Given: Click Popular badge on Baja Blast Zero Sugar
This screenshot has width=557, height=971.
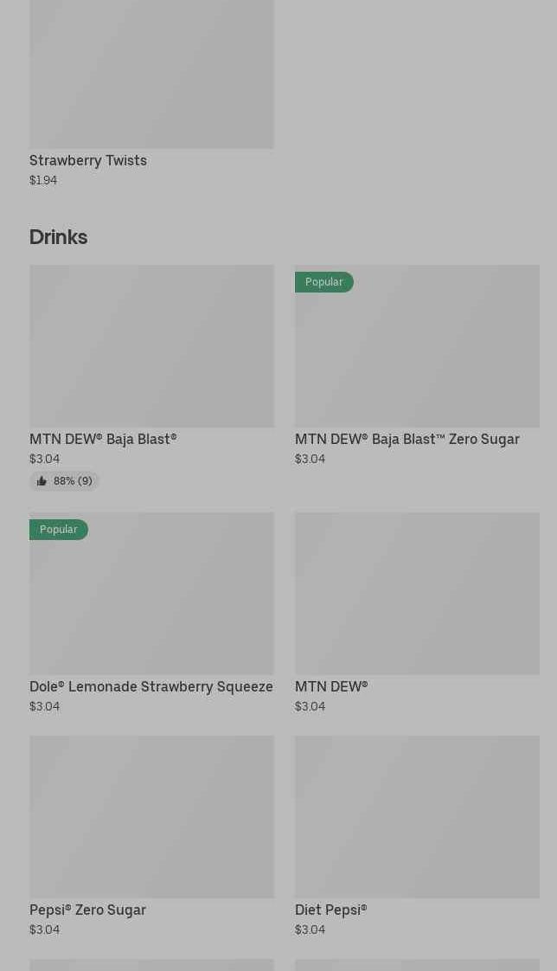Looking at the screenshot, I should tap(324, 282).
